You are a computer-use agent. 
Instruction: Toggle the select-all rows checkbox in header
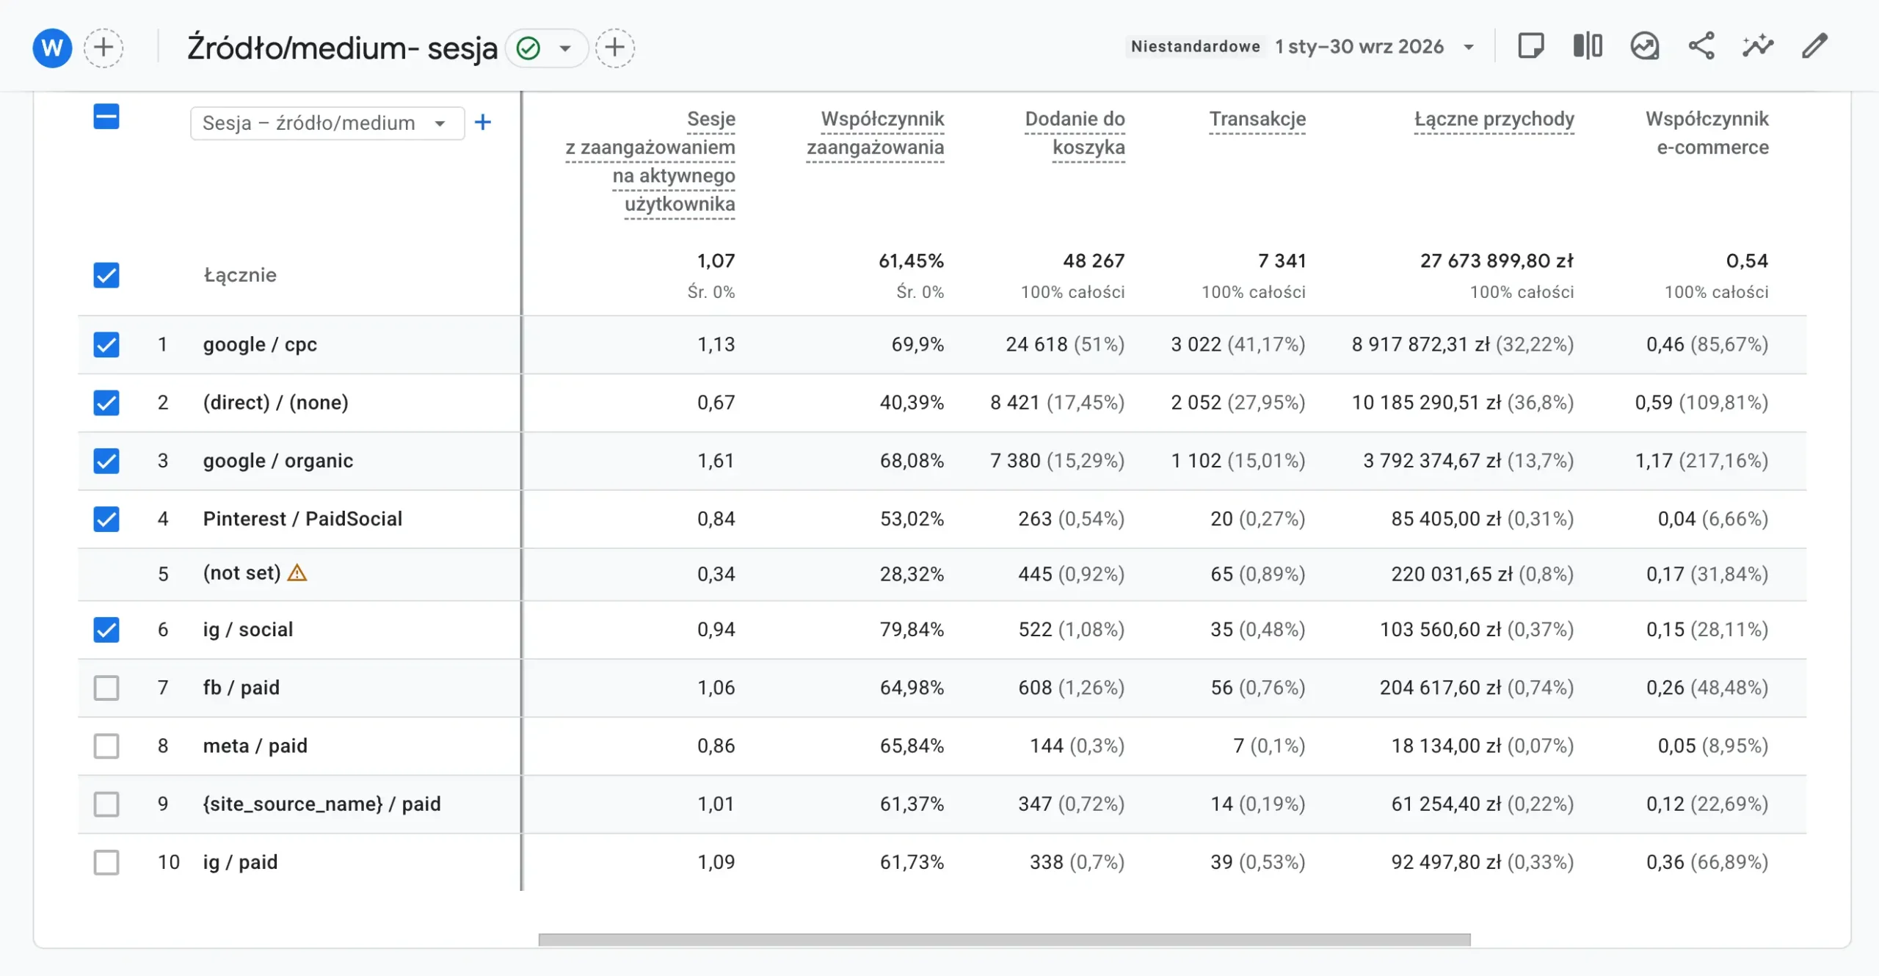106,117
